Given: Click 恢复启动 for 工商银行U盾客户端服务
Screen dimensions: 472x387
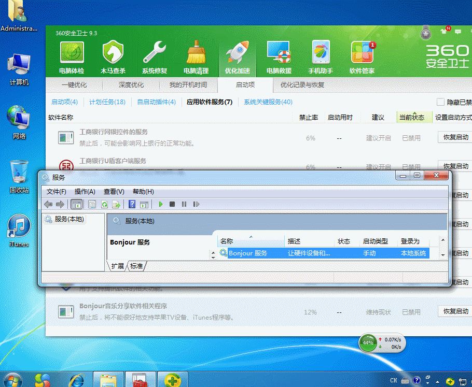Looking at the screenshot, I should click(455, 166).
